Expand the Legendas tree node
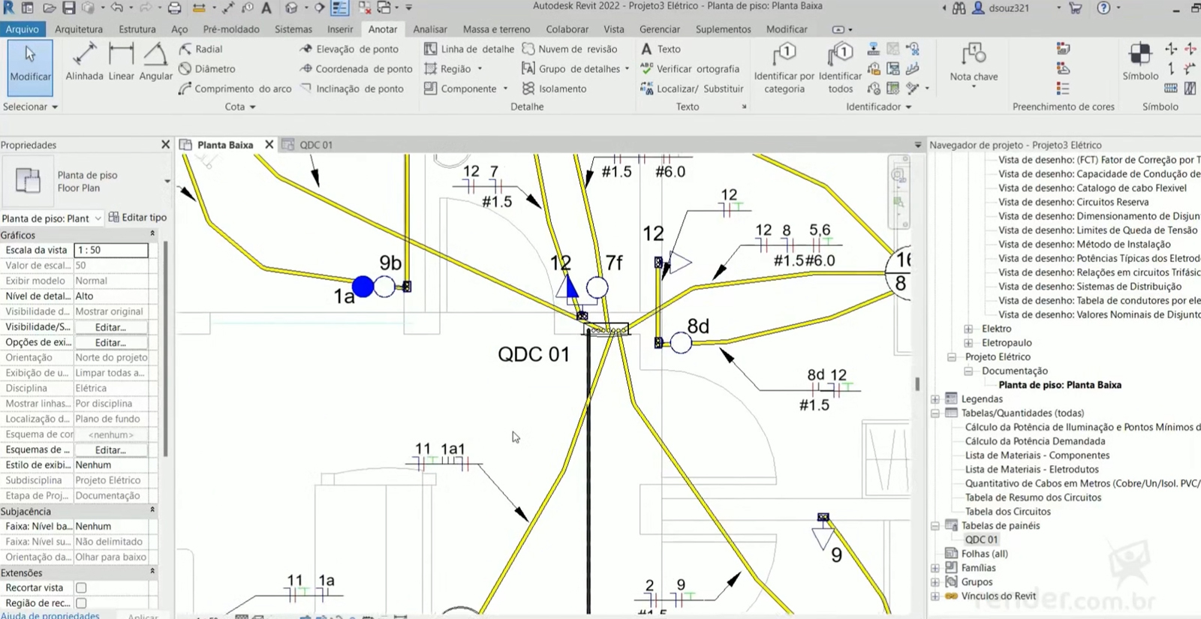This screenshot has height=619, width=1201. tap(935, 399)
